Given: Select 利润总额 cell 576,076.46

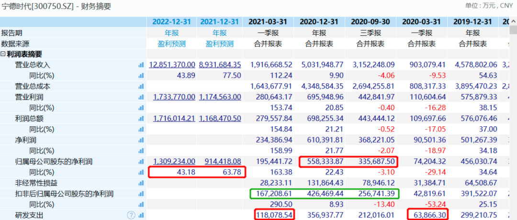Looking at the screenshot, I should coord(478,119).
